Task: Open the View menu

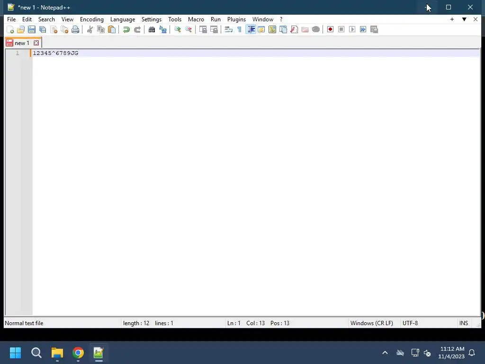Action: [67, 19]
